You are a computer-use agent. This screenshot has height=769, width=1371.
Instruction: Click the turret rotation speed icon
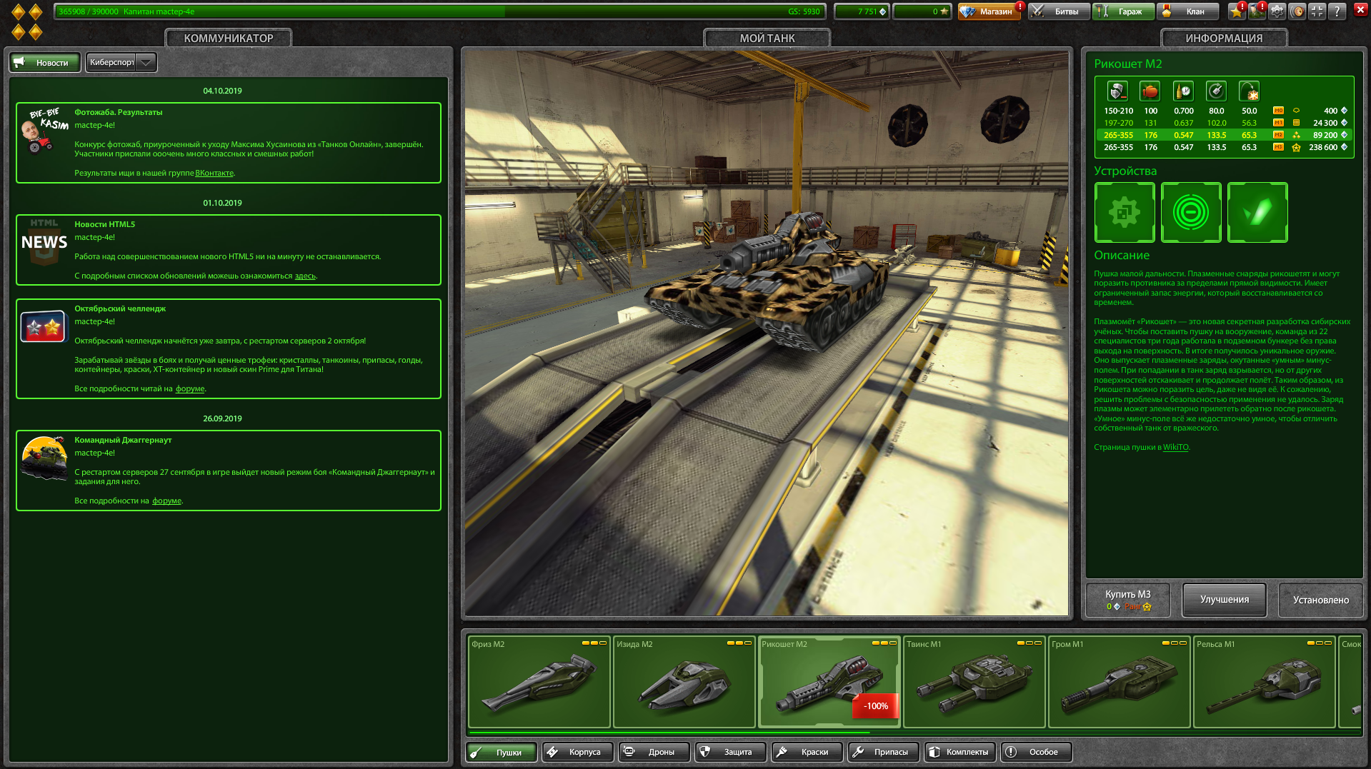1216,91
